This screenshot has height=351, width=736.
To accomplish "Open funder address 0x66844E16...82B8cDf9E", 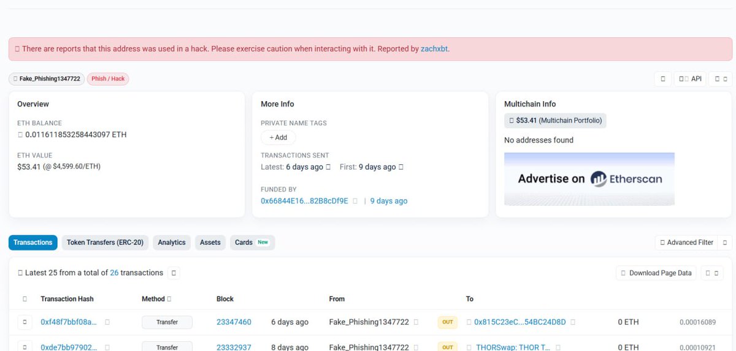I will pos(304,201).
